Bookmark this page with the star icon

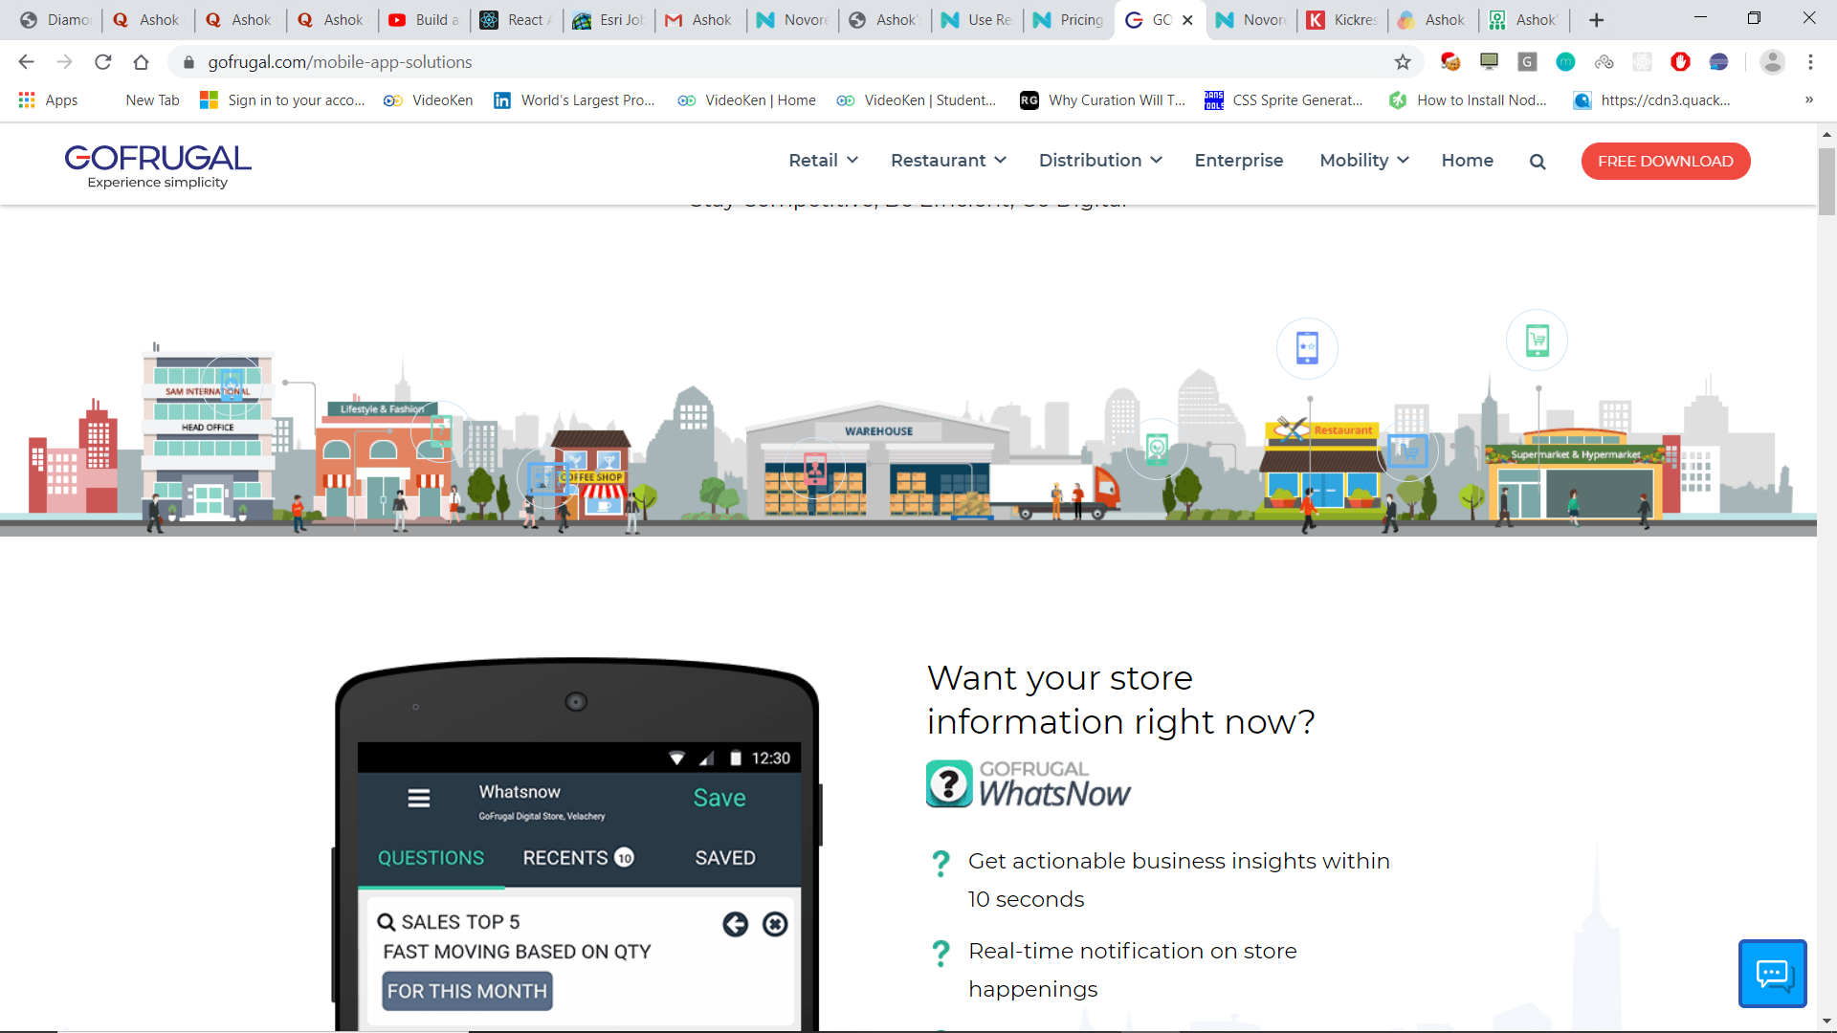1403,62
